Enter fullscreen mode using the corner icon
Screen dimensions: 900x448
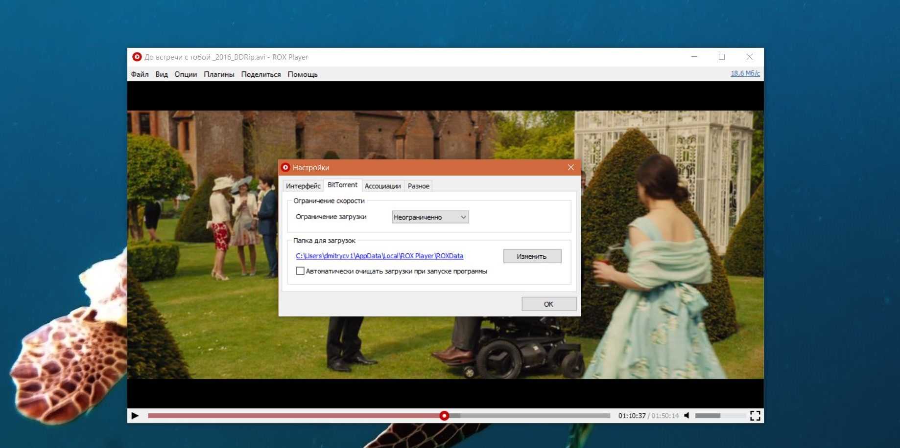coord(755,416)
